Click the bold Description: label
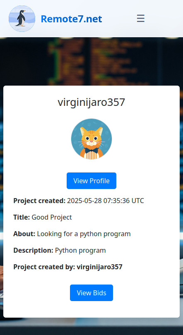The height and width of the screenshot is (335, 183). click(x=34, y=250)
